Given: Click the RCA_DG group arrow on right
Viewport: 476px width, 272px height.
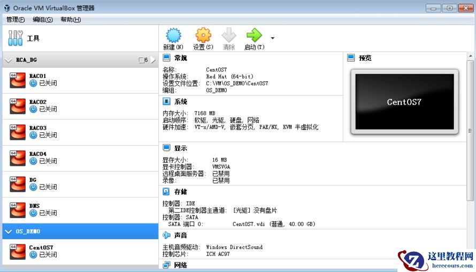Looking at the screenshot, I should point(153,60).
